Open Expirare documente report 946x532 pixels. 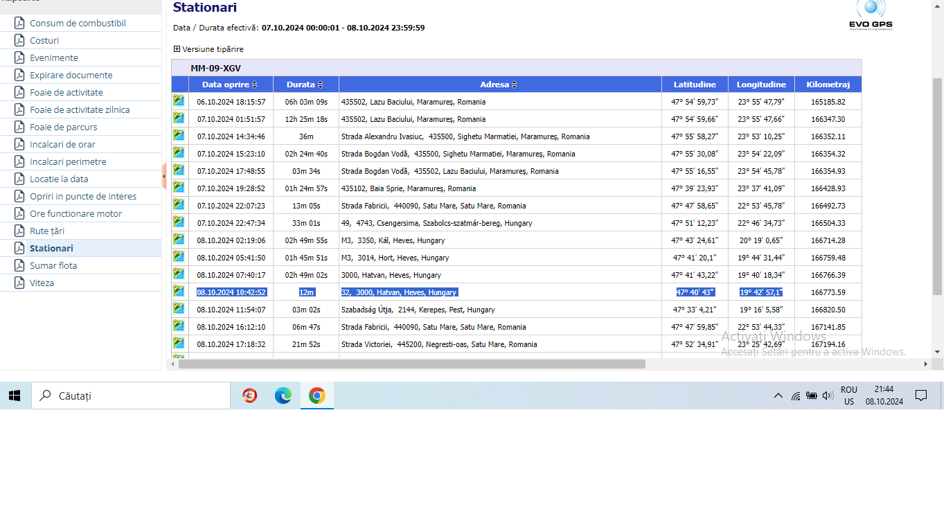tap(71, 75)
